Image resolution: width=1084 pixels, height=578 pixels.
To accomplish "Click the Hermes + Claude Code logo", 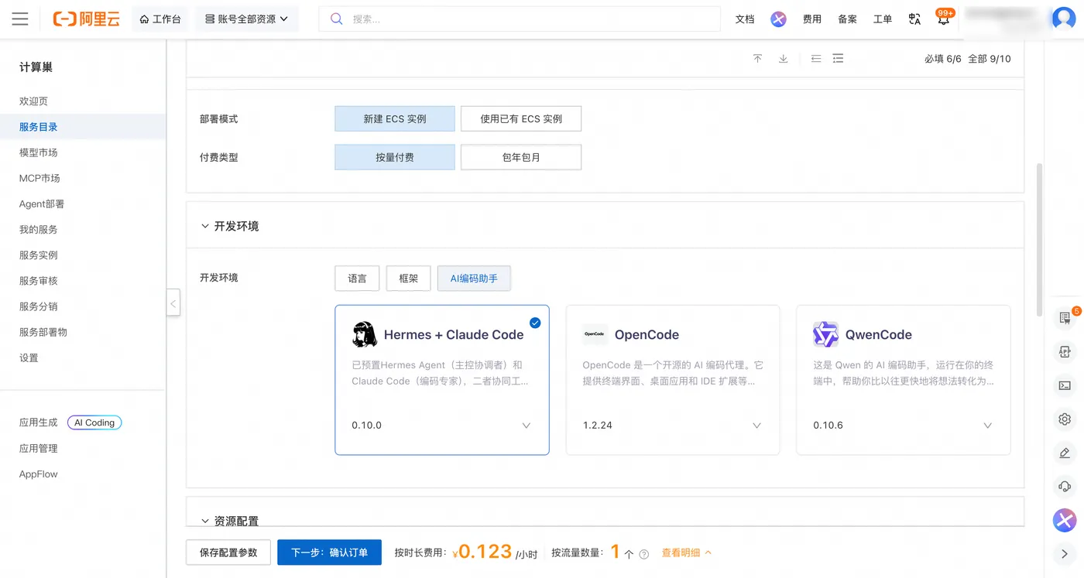I will tap(365, 334).
